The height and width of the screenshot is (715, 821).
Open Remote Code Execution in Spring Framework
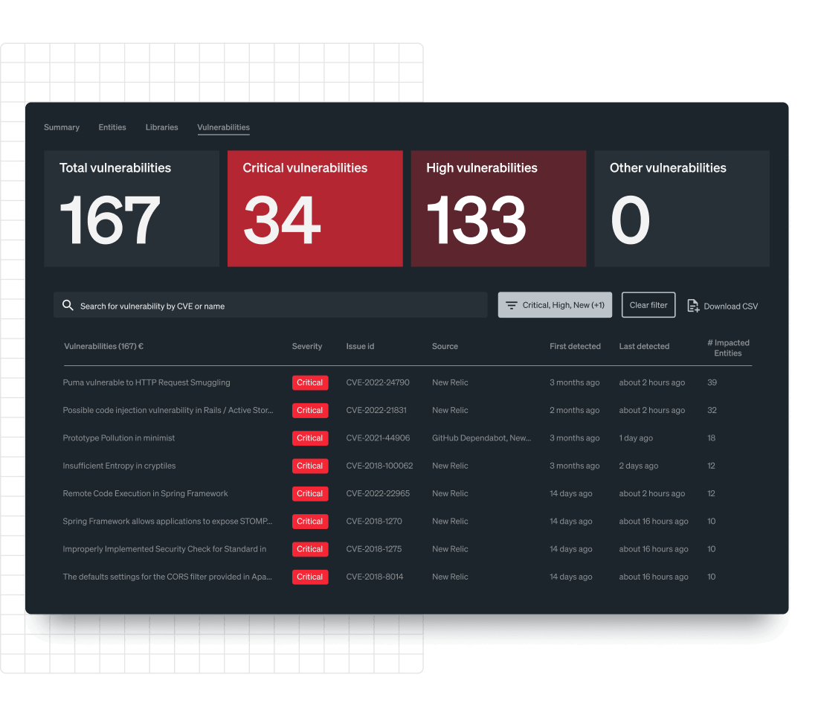click(146, 493)
